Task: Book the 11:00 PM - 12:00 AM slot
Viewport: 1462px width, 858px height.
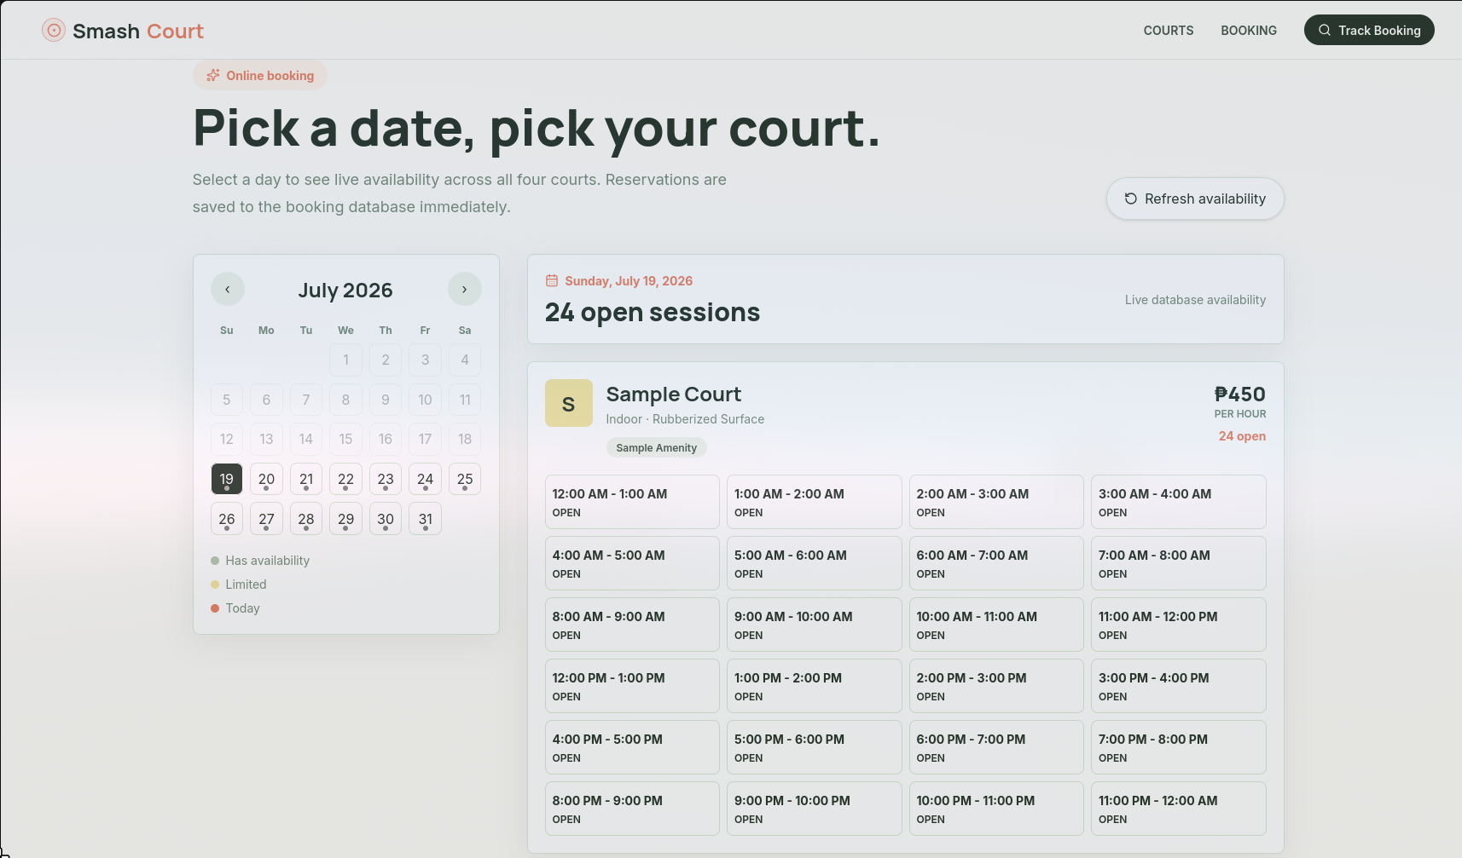Action: pyautogui.click(x=1179, y=809)
